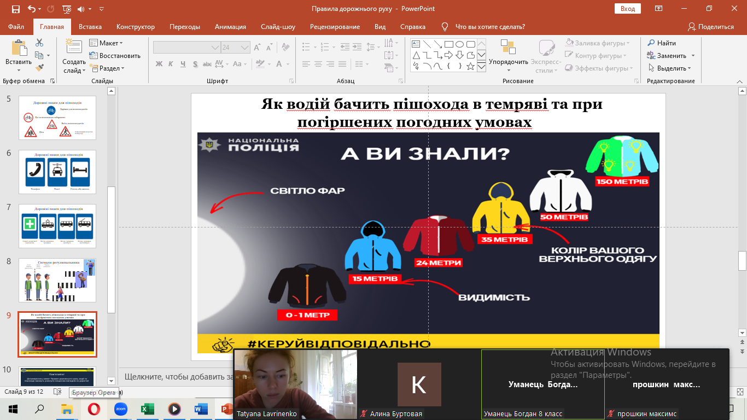This screenshot has height=420, width=747.
Task: Switch to the Конструктор tab
Action: [x=136, y=27]
